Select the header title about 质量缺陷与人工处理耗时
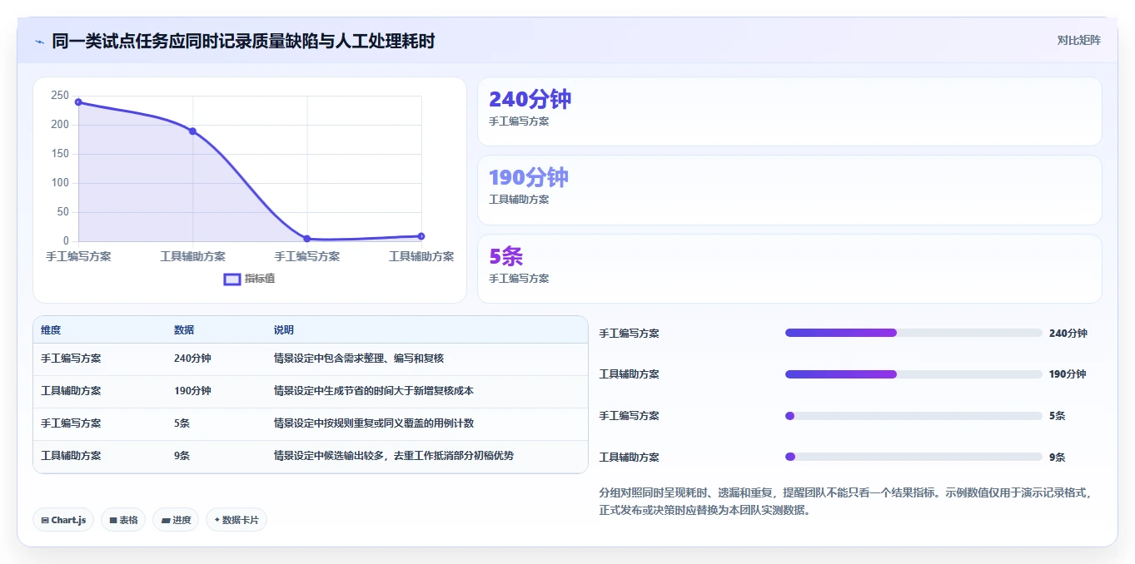This screenshot has height=564, width=1135. [243, 41]
